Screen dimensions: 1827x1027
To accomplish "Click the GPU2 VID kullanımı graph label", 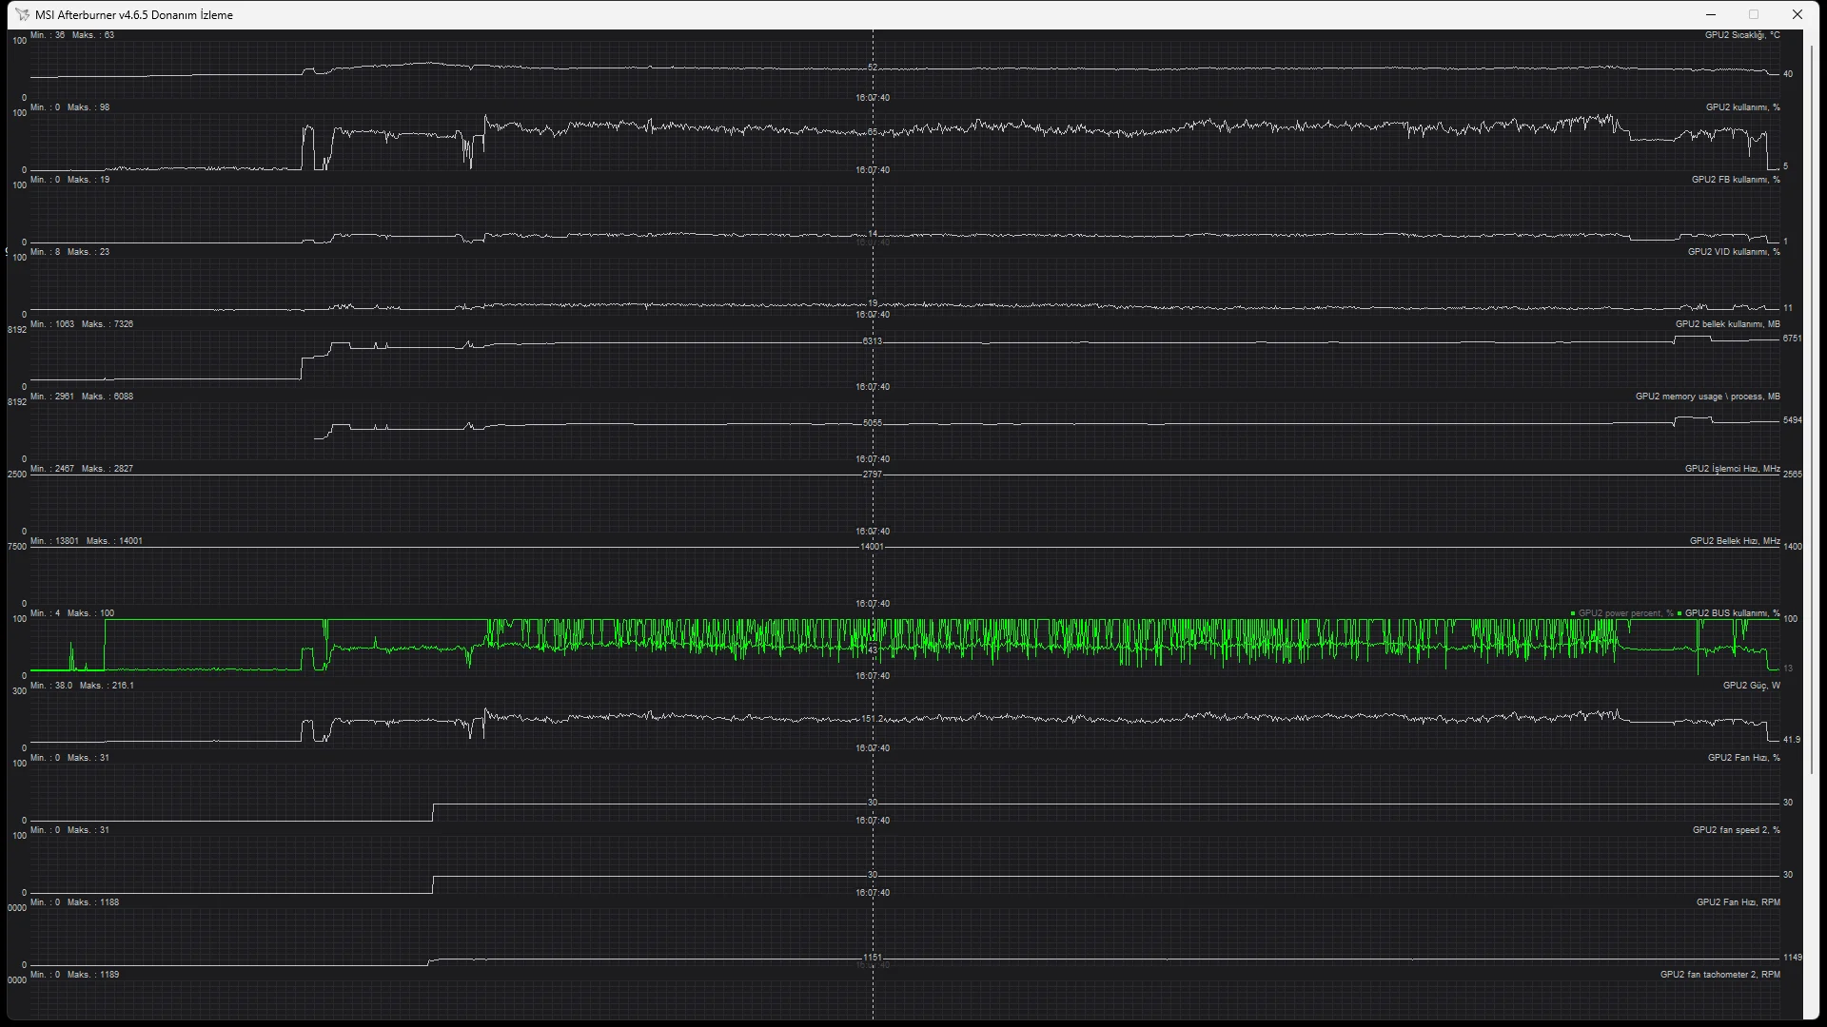I will [1733, 252].
